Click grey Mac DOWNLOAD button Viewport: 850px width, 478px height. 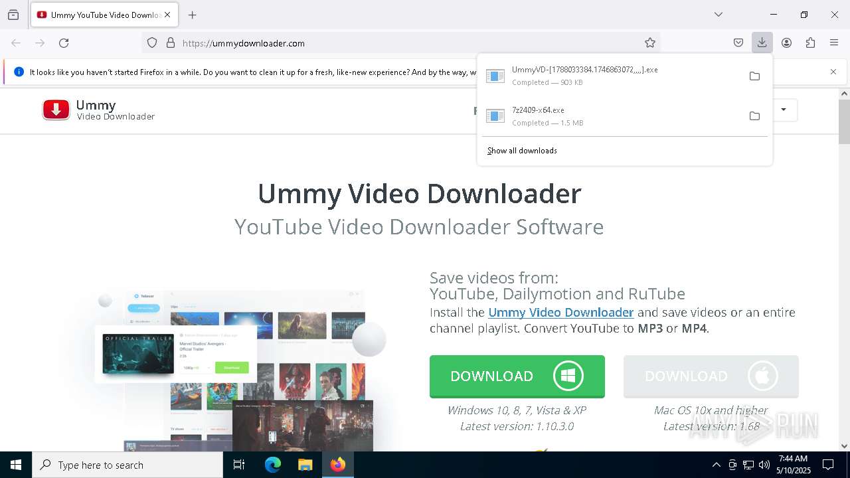[711, 376]
